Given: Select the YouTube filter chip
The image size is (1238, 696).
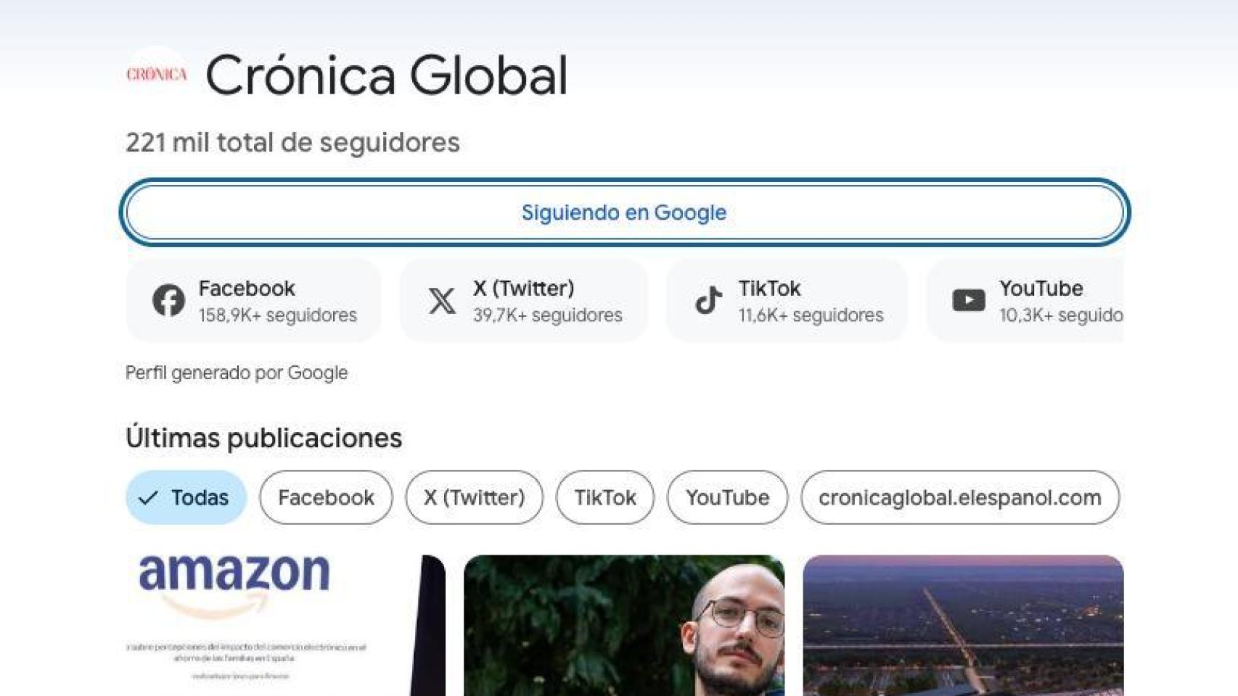Looking at the screenshot, I should pyautogui.click(x=727, y=497).
